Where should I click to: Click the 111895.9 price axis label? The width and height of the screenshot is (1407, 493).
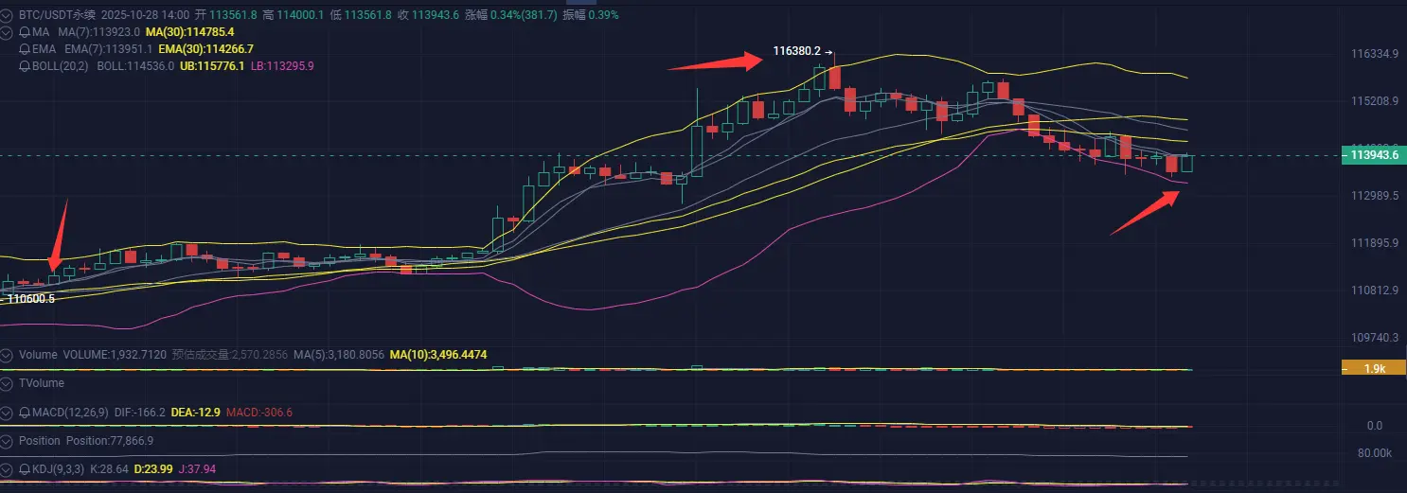click(1375, 242)
